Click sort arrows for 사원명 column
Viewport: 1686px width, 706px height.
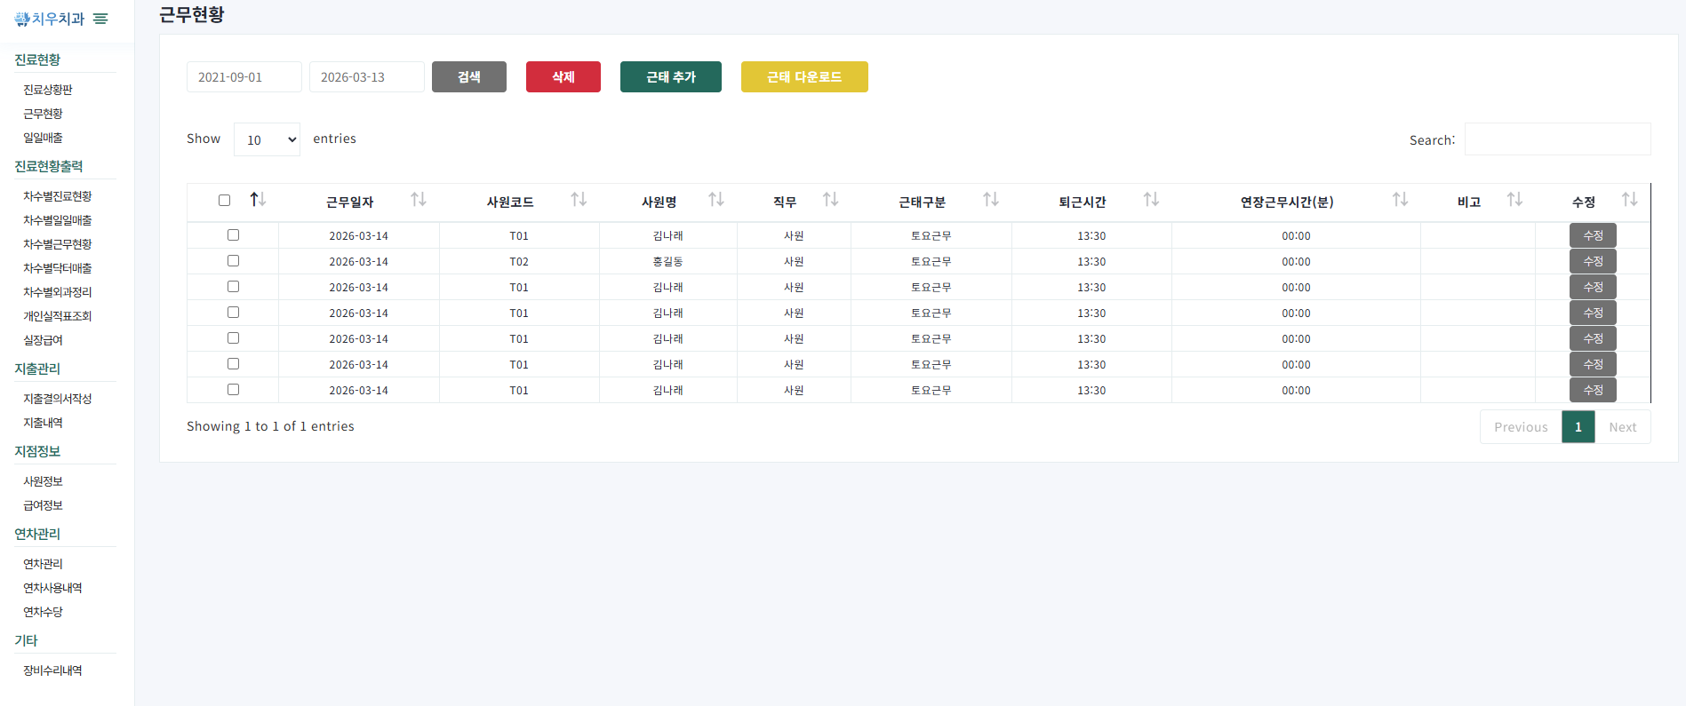715,200
